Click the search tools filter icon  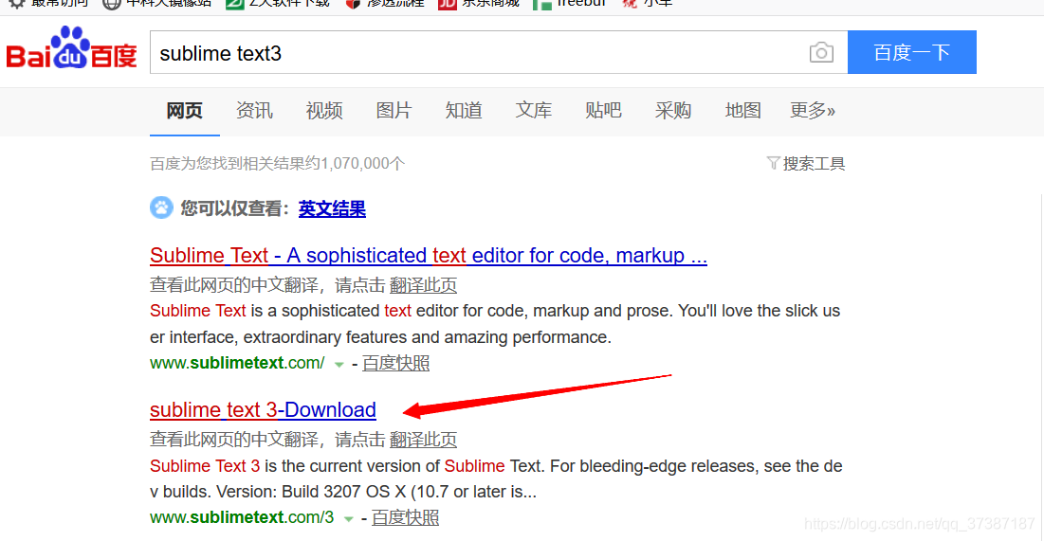pos(773,163)
